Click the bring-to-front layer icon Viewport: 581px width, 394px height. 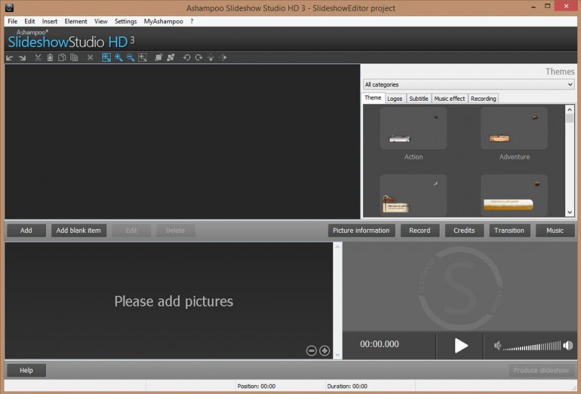click(158, 57)
